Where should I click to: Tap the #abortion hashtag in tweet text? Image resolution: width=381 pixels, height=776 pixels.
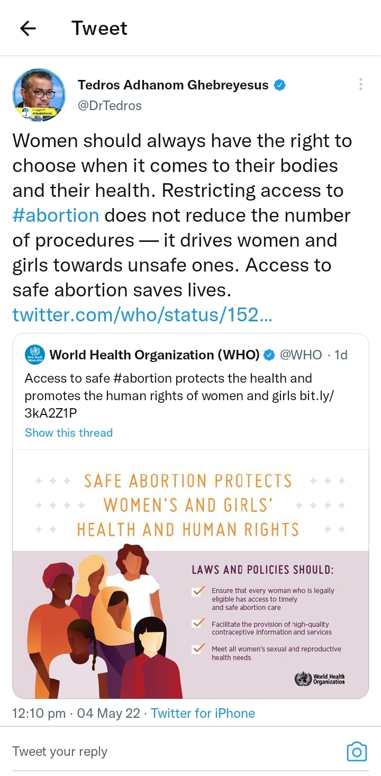pos(56,215)
